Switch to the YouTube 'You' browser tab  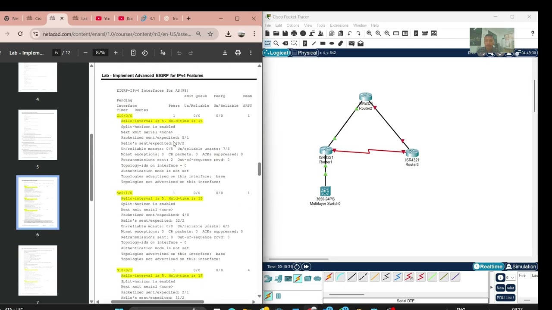pyautogui.click(x=103, y=19)
